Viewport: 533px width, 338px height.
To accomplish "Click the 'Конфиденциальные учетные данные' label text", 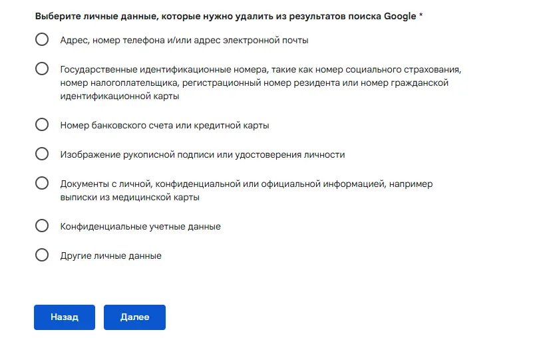I will (x=140, y=226).
